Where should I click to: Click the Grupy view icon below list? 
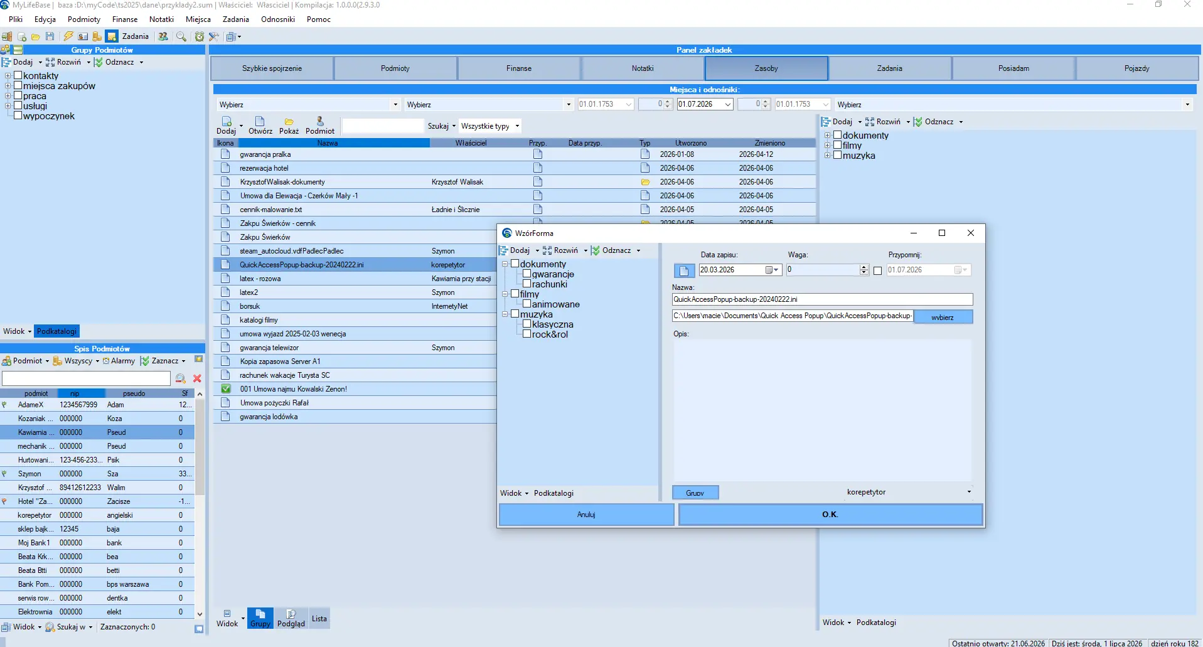[x=260, y=618]
